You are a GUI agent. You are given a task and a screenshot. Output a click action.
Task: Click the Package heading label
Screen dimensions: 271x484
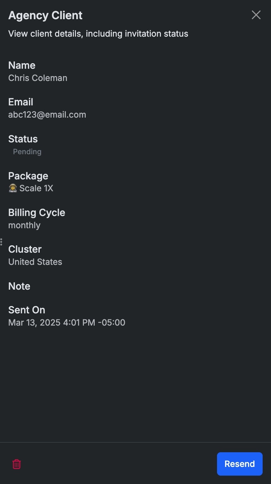tap(28, 176)
